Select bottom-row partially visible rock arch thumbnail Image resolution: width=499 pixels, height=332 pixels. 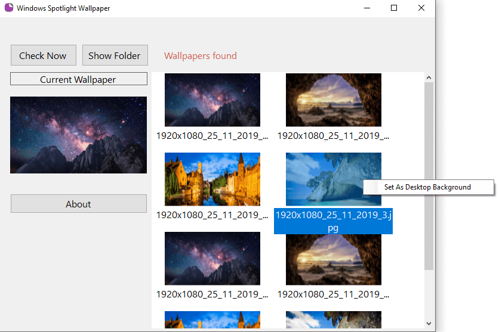point(334,319)
